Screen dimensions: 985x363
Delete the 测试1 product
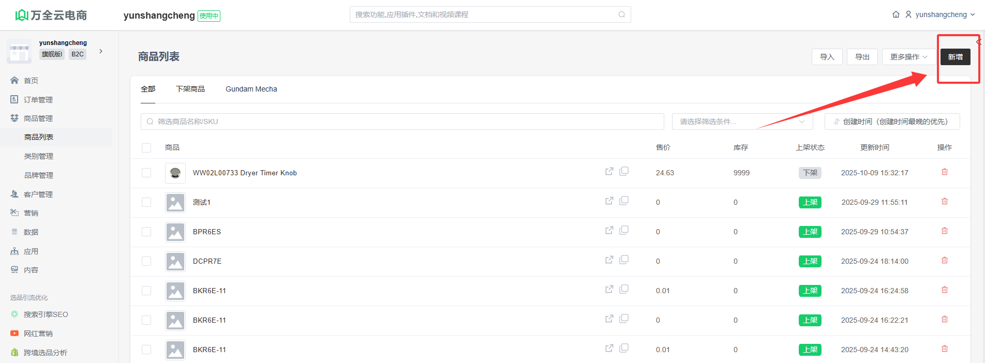[944, 202]
